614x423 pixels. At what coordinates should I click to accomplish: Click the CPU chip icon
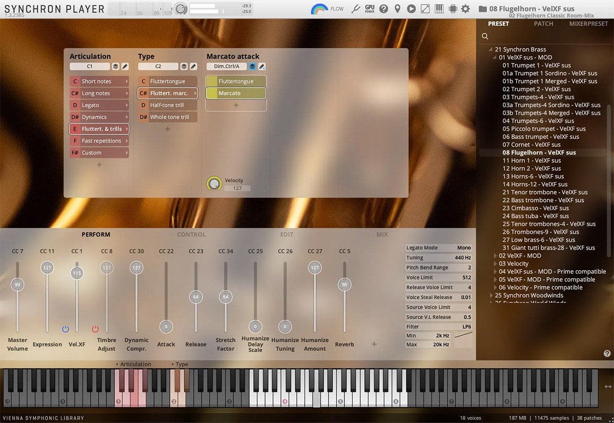pos(452,9)
